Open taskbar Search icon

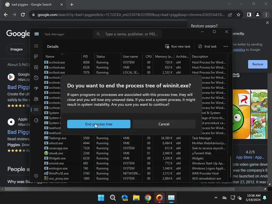click(x=113, y=198)
